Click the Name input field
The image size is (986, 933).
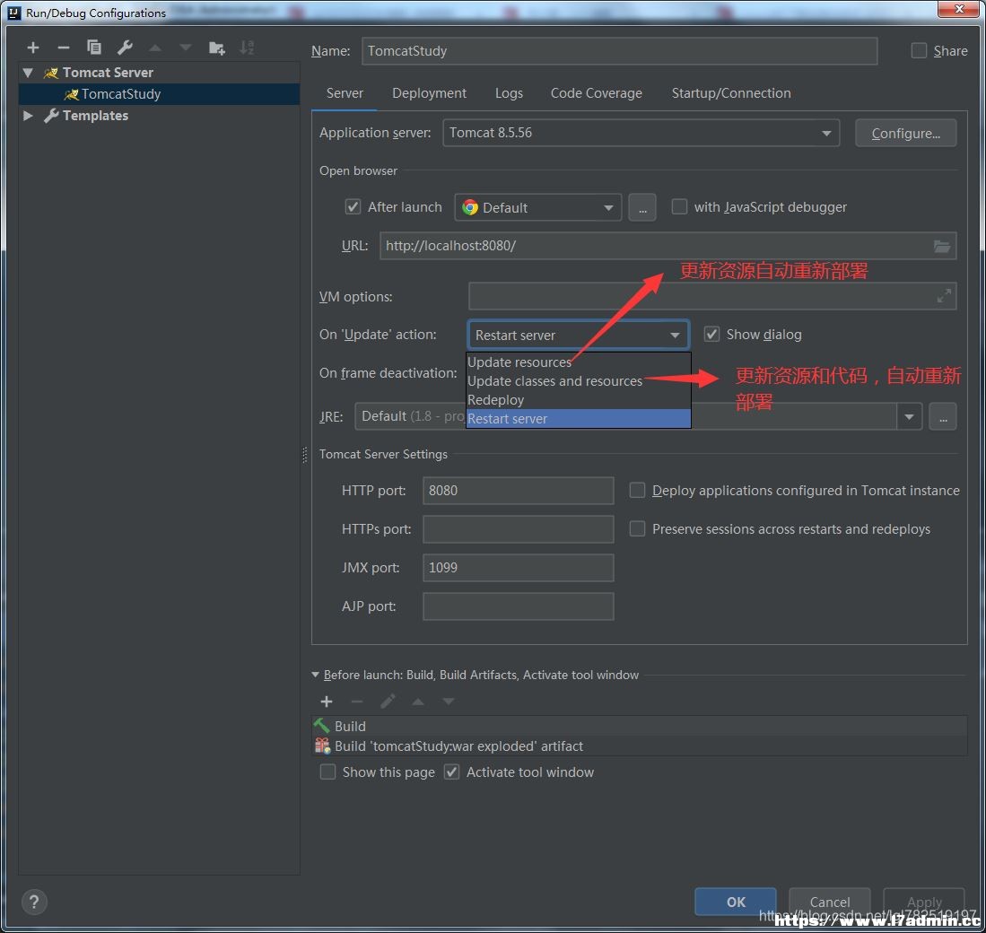[619, 51]
